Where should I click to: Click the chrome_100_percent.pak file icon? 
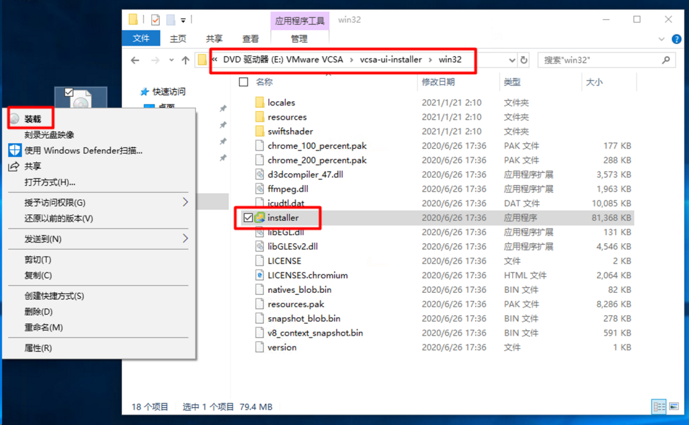click(260, 146)
